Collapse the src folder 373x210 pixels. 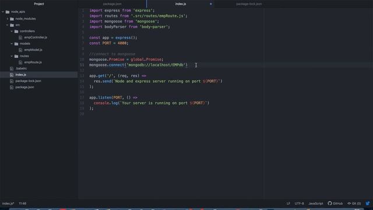(7, 25)
